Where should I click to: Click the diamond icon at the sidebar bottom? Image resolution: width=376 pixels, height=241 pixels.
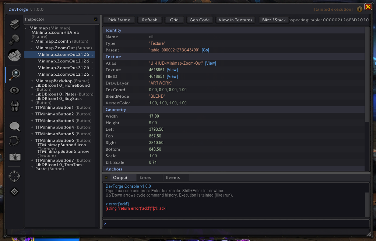pyautogui.click(x=14, y=192)
